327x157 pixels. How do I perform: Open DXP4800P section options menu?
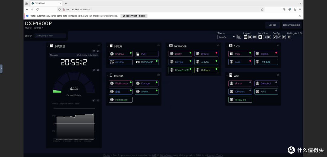218,45
